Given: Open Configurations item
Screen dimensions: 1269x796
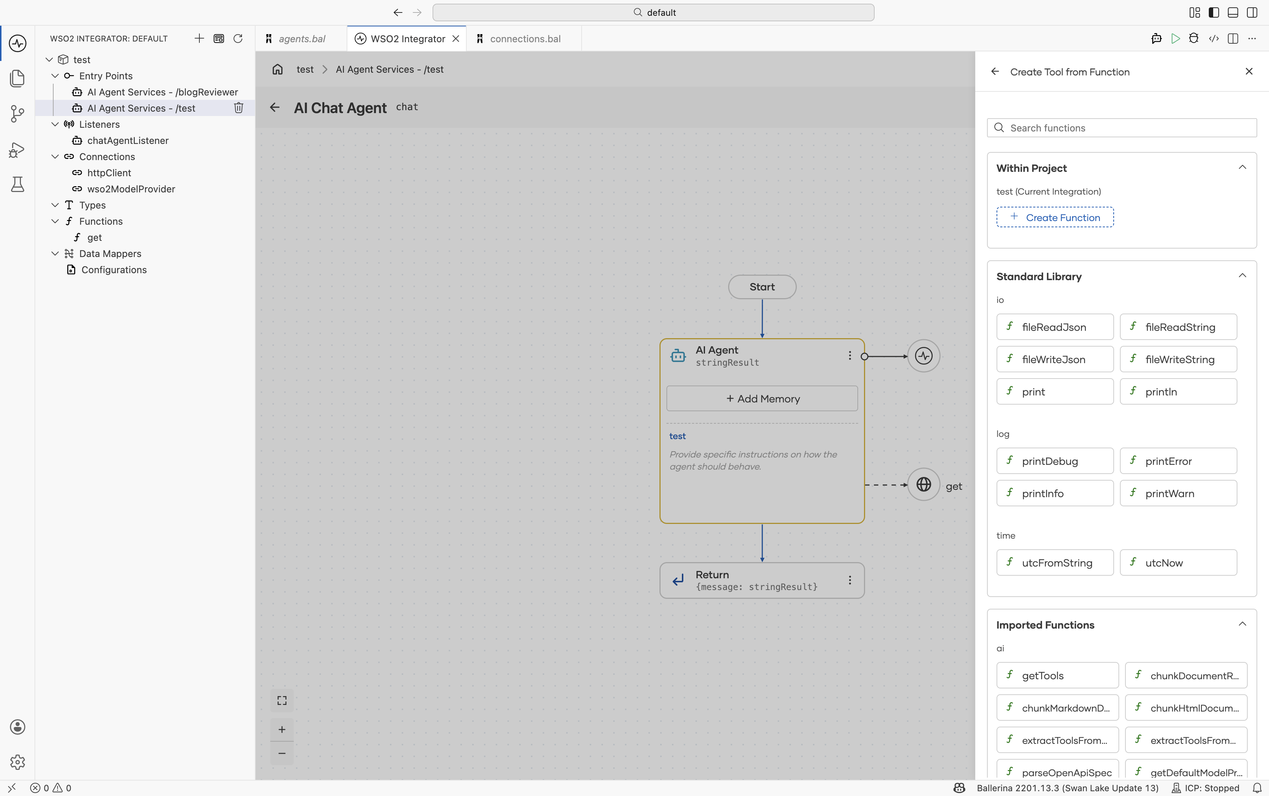Looking at the screenshot, I should tap(114, 269).
